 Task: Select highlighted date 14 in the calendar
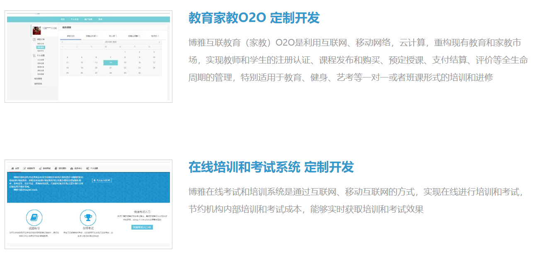click(x=110, y=63)
